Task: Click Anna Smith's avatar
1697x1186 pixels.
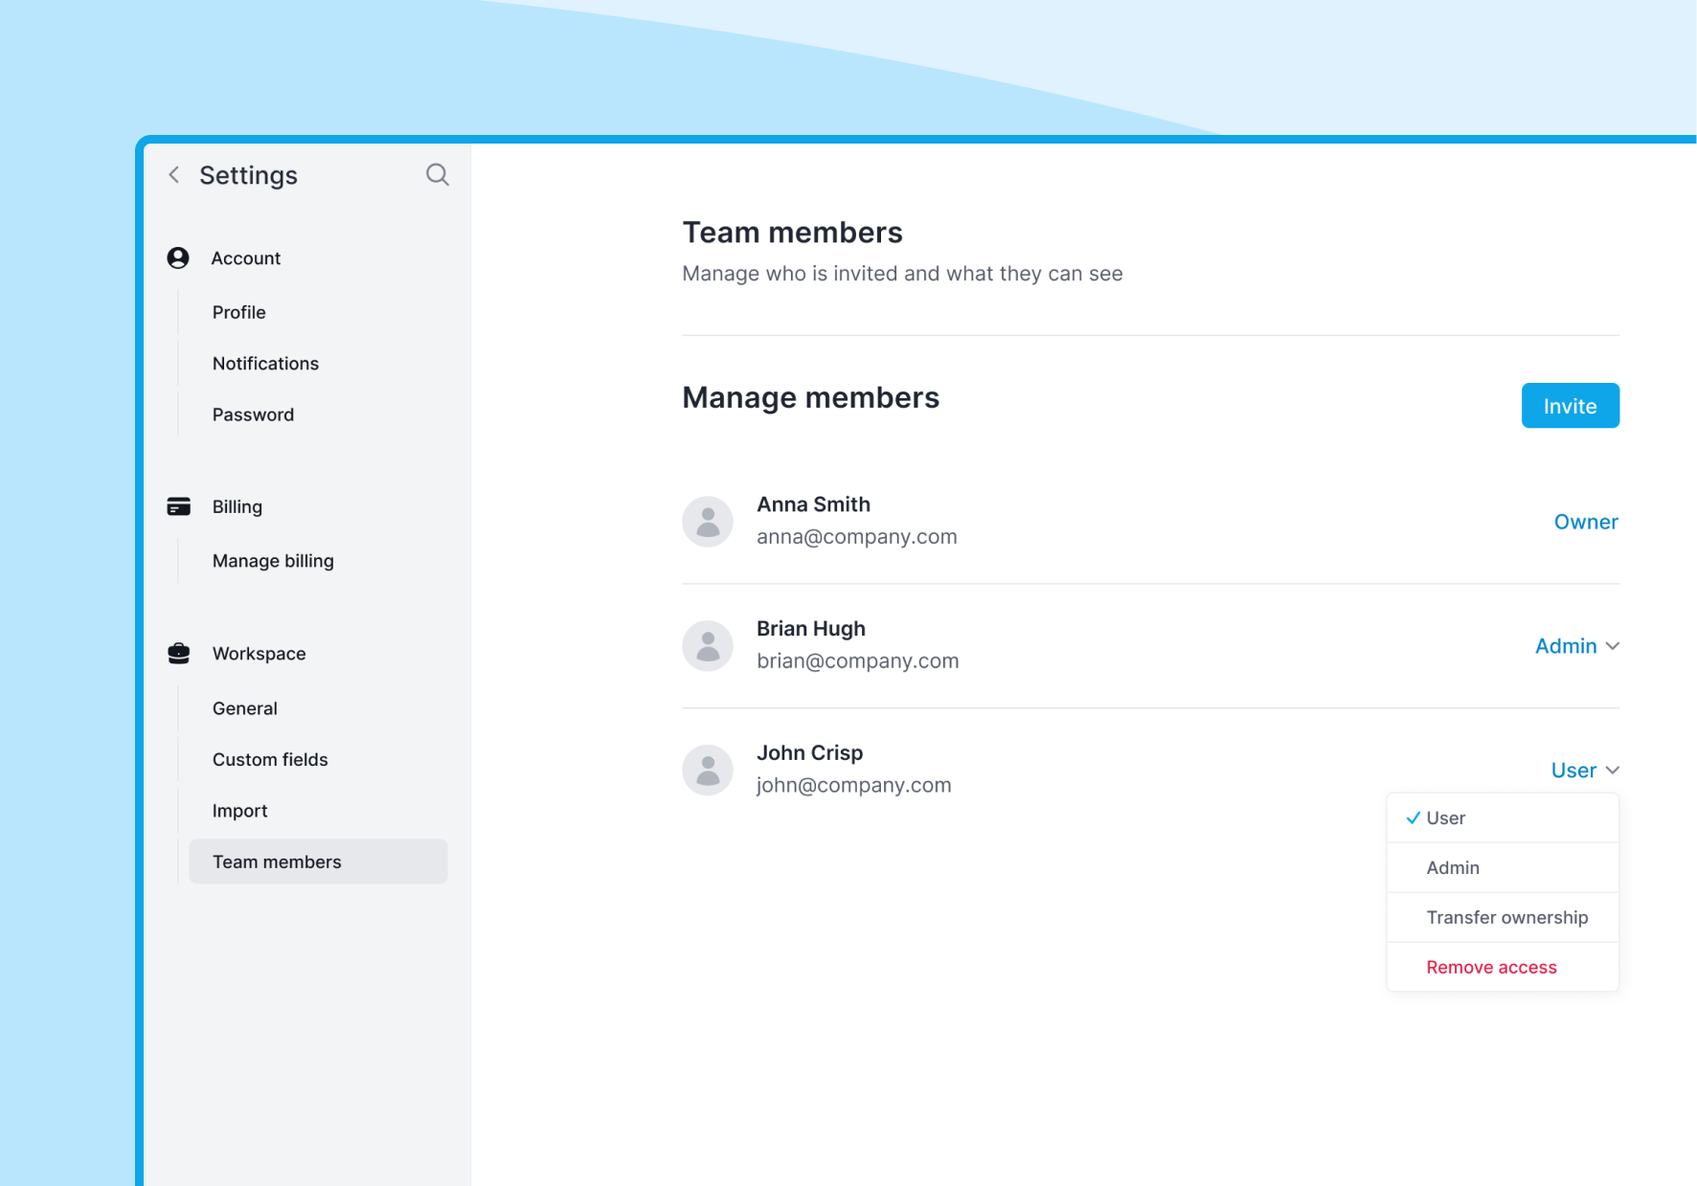Action: (708, 521)
